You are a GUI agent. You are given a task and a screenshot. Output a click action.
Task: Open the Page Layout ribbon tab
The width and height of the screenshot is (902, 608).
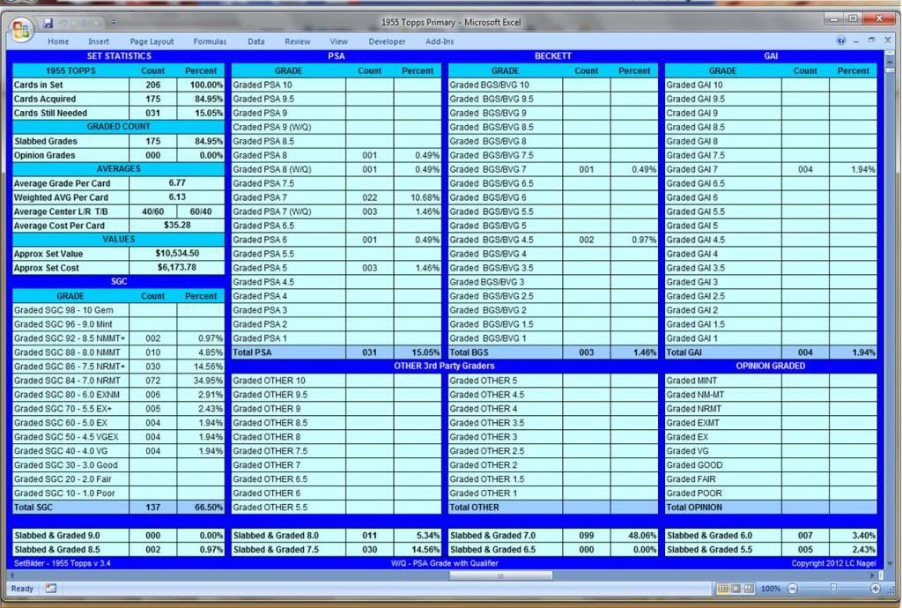point(152,41)
